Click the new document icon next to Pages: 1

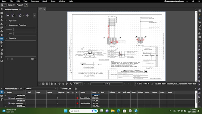26,5
